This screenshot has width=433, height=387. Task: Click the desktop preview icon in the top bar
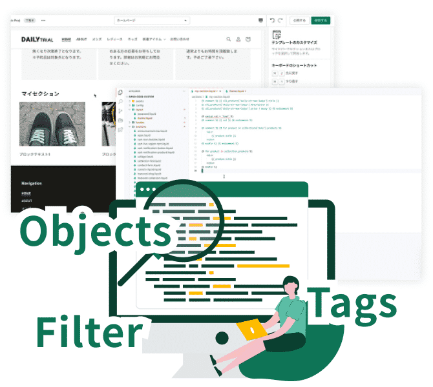pos(260,21)
